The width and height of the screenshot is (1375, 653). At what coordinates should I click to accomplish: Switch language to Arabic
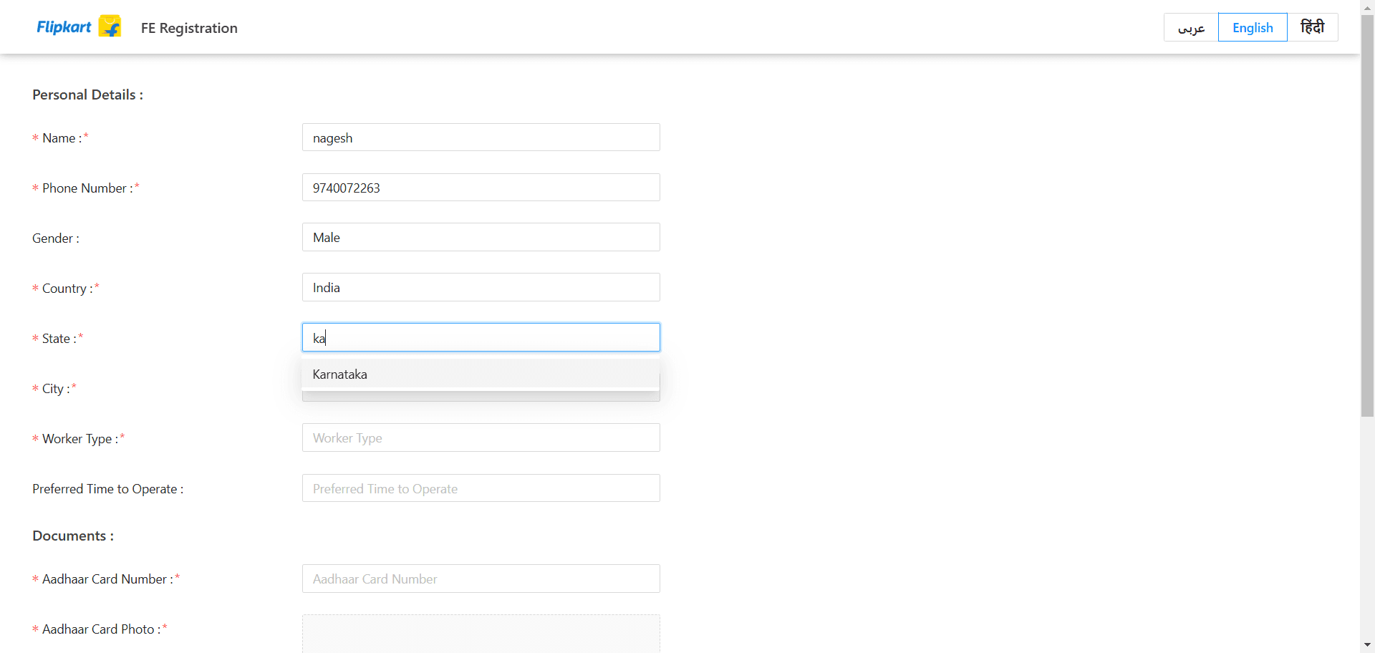1191,27
